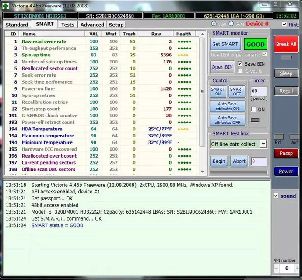Decrease API number with minus stepper
Screen dimensions: 302x280
tap(276, 268)
